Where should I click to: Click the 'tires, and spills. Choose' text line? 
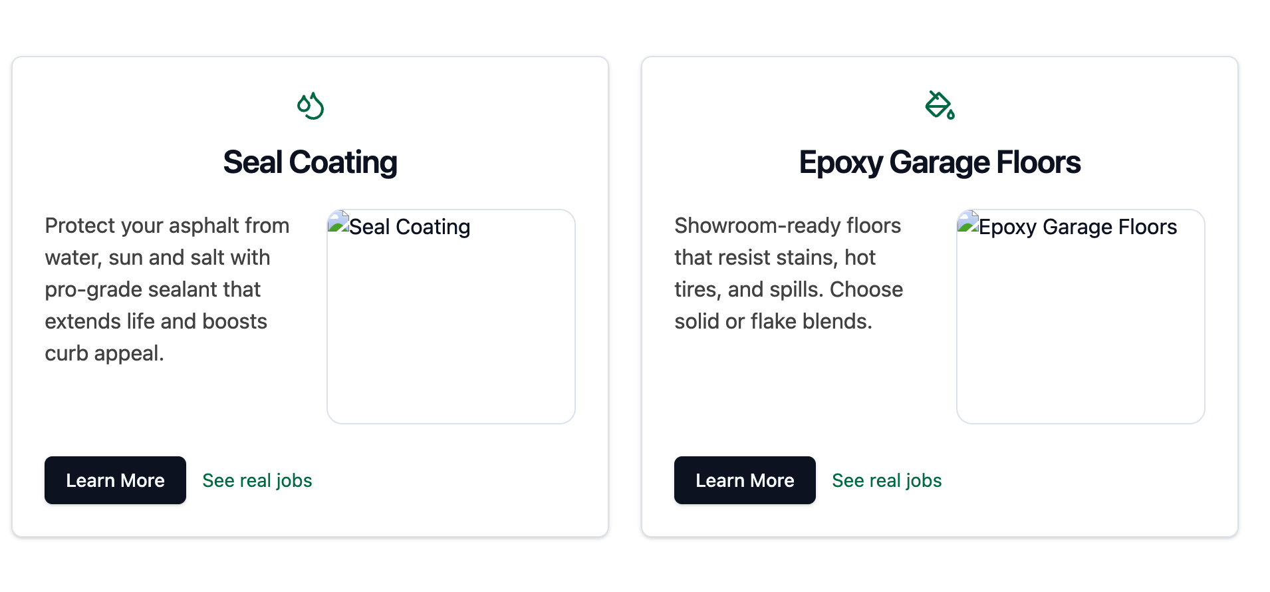(x=789, y=289)
